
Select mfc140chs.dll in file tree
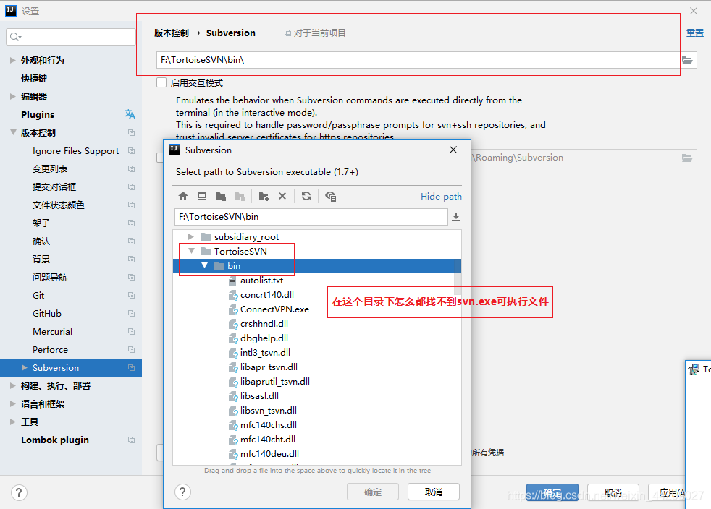[x=269, y=425]
